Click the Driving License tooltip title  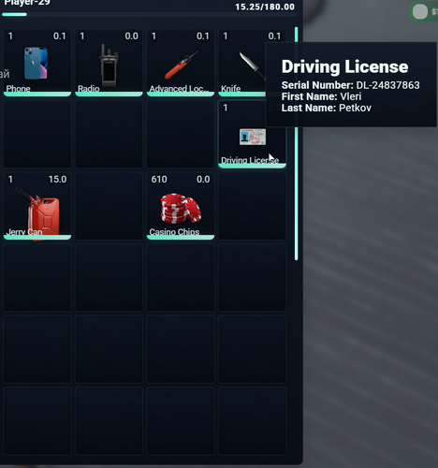(344, 66)
